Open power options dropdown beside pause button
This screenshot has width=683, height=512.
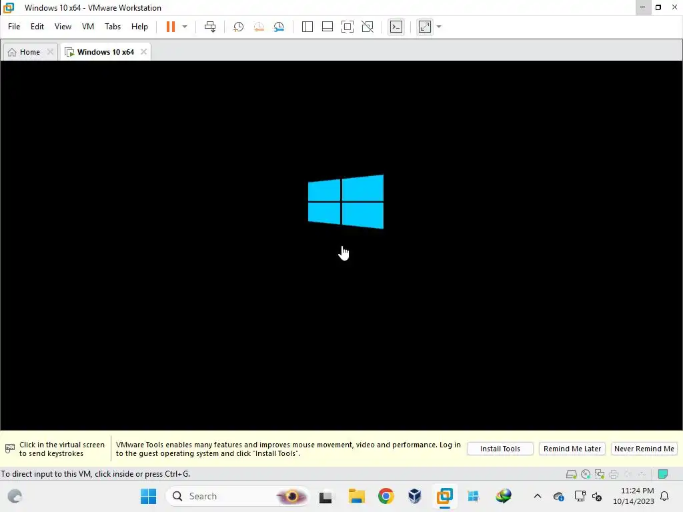(x=185, y=27)
